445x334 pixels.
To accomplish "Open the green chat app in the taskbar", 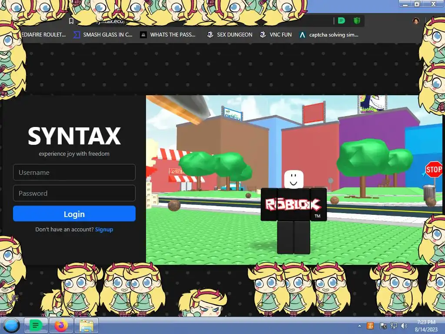I will (x=36, y=325).
